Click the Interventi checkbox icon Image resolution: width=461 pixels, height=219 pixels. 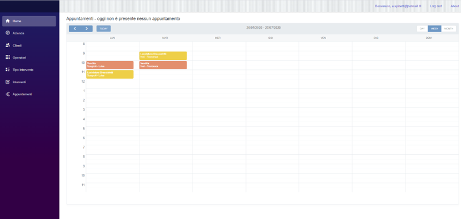tap(8, 82)
